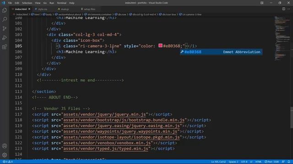
Task: Open the Run and Debug view
Action: pyautogui.click(x=5, y=37)
